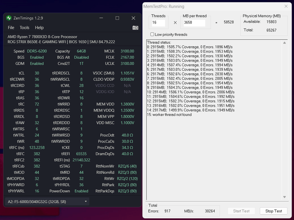This screenshot has height=220, width=294.
Task: Click the ZenTimings app logo icon
Action: click(9, 18)
